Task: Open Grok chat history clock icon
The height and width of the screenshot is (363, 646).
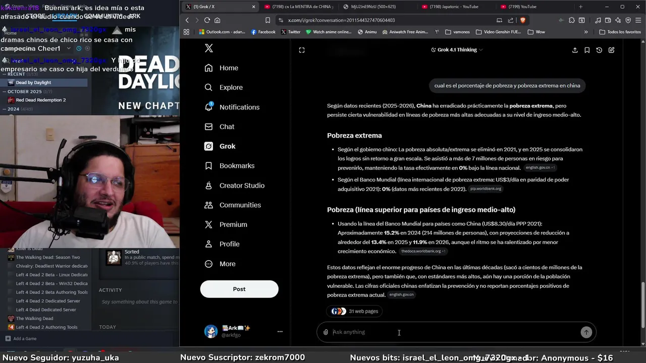Action: click(599, 50)
